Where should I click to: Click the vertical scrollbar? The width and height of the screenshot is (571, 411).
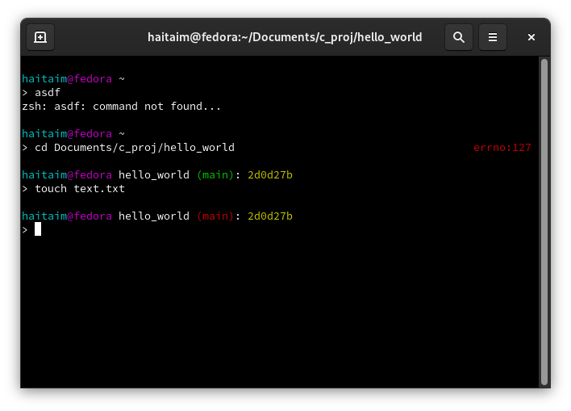[x=544, y=222]
